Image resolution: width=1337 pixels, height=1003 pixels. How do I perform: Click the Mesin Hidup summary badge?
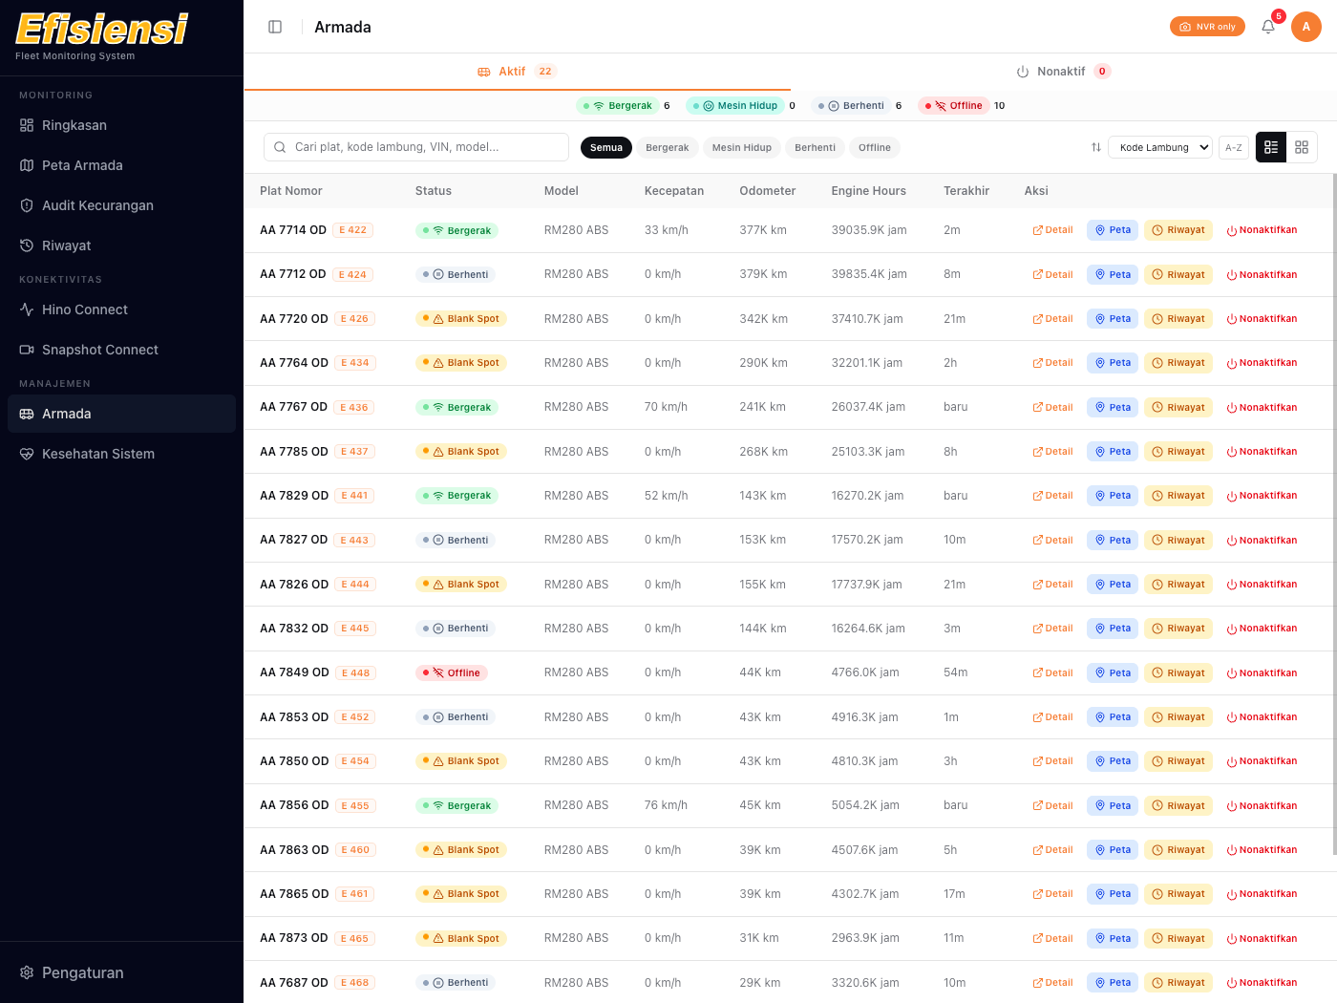[x=734, y=106]
